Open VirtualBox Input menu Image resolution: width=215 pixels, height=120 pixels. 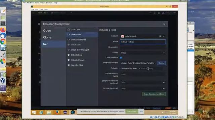click(42, 3)
